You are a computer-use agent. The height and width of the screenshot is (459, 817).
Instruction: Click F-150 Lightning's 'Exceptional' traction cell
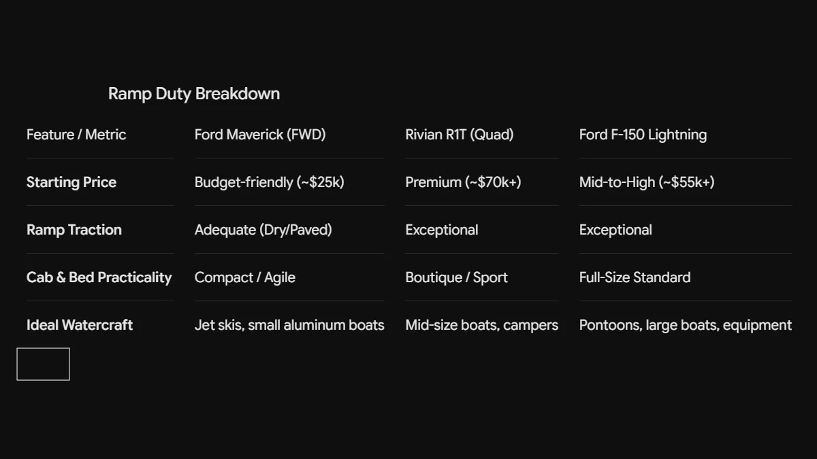tap(615, 230)
